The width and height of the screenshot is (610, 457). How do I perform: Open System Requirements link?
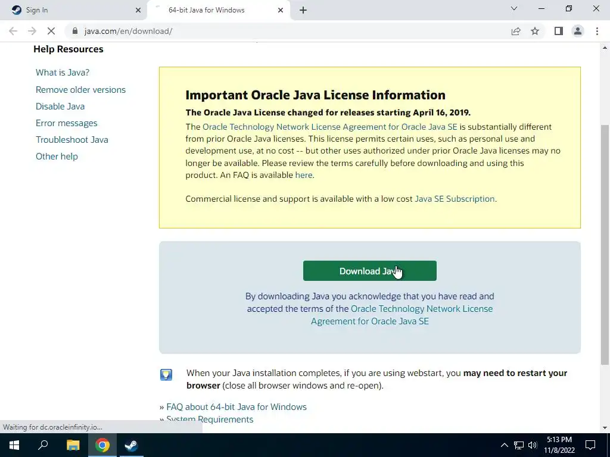pyautogui.click(x=210, y=420)
